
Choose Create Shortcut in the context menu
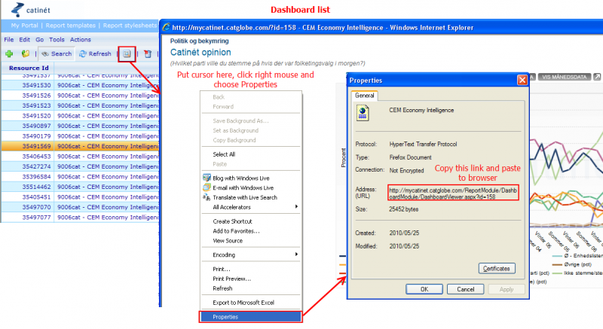pyautogui.click(x=250, y=221)
